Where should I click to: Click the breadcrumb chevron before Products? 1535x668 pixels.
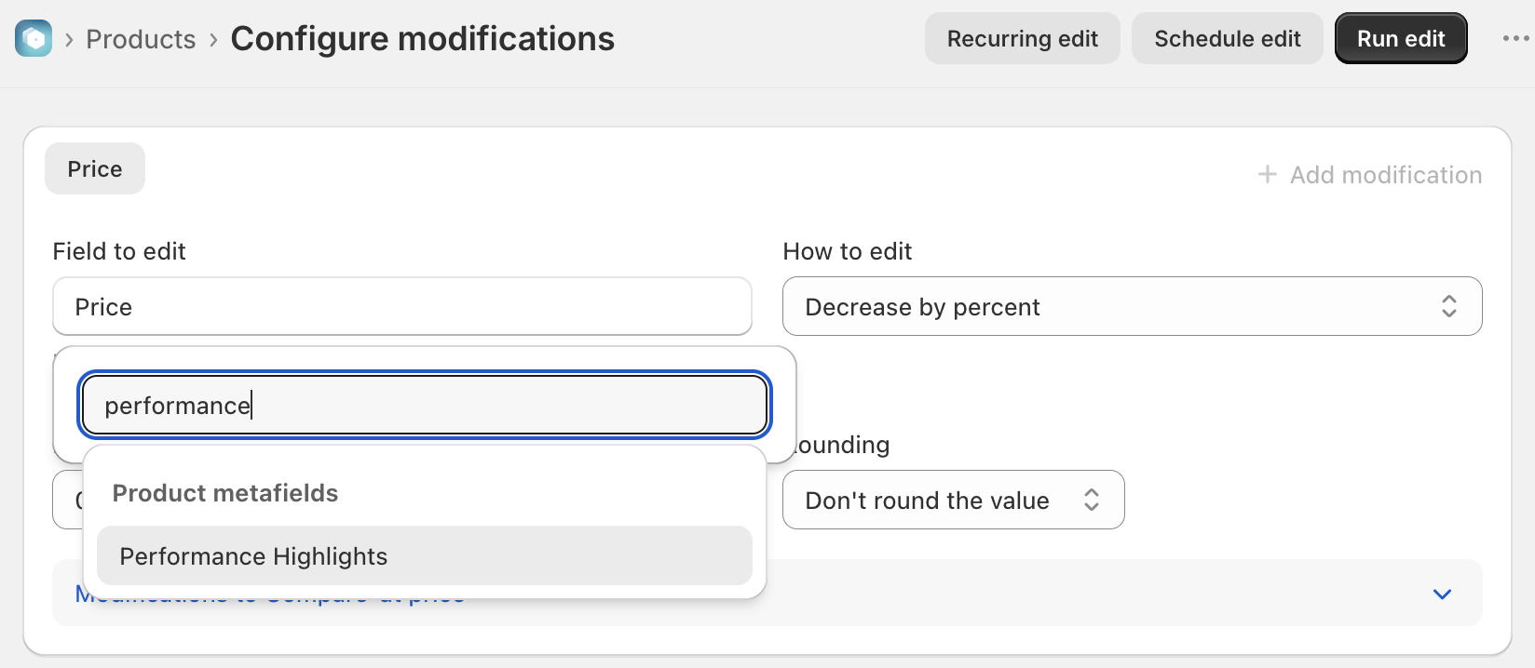coord(69,40)
